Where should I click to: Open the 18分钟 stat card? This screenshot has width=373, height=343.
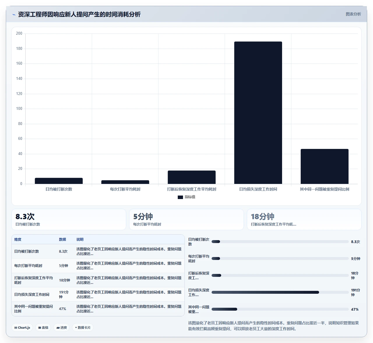click(304, 219)
